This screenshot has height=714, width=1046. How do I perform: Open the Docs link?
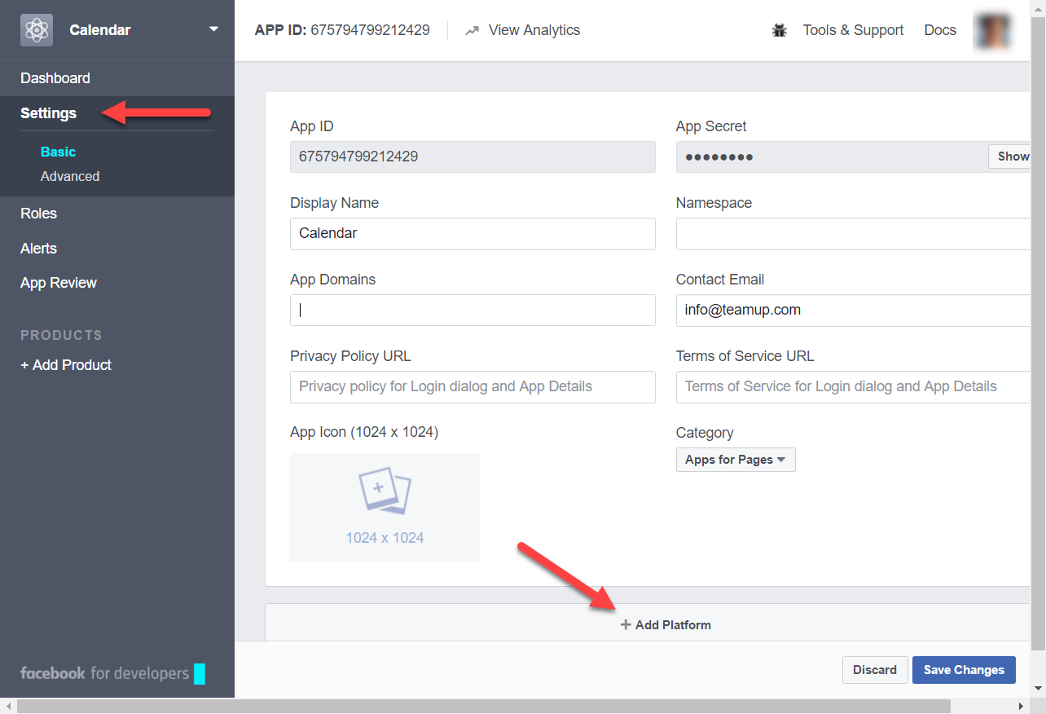(x=940, y=30)
